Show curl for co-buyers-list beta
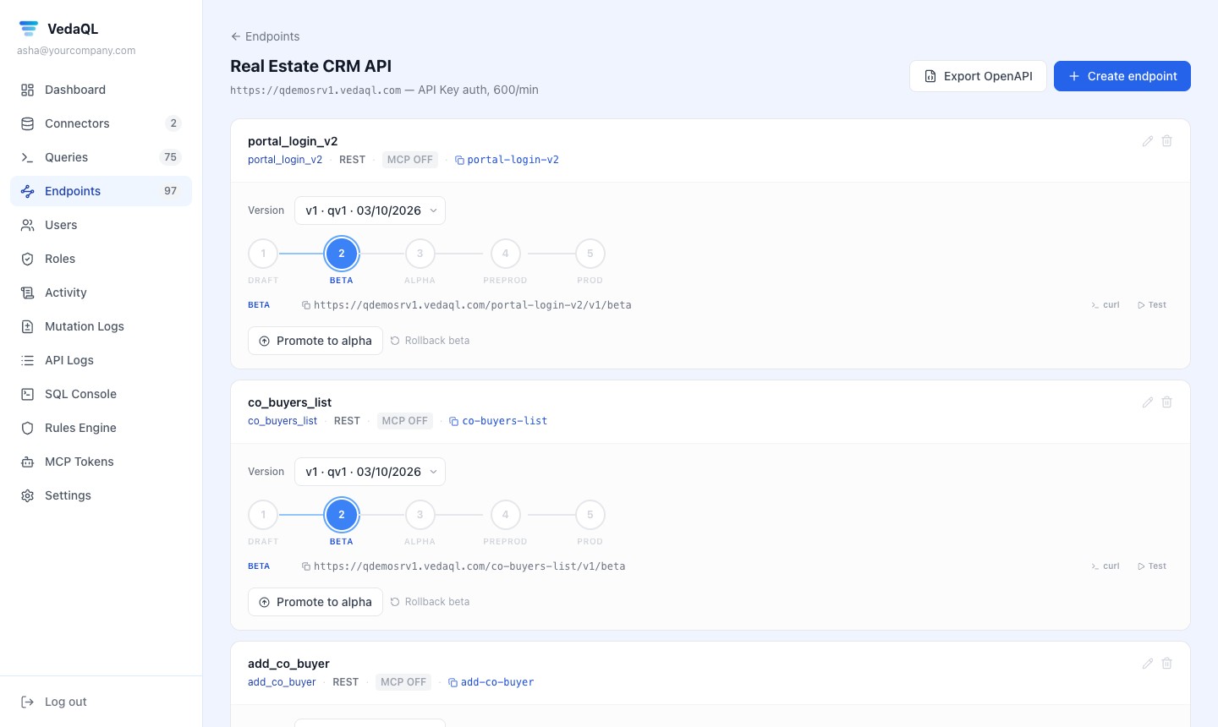This screenshot has height=727, width=1218. (1106, 566)
